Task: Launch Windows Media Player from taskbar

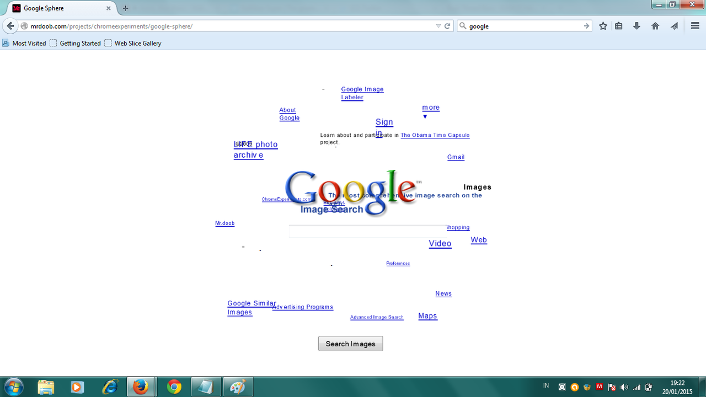Action: pos(77,387)
